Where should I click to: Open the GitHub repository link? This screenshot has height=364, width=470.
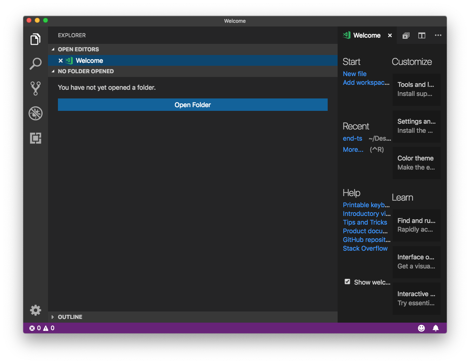(367, 239)
